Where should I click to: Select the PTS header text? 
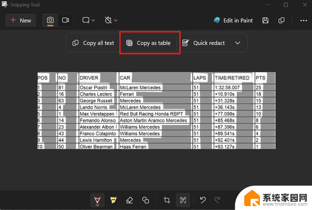tap(260, 78)
